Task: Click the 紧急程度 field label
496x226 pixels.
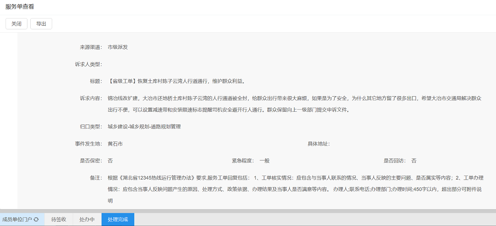Action: [243, 161]
